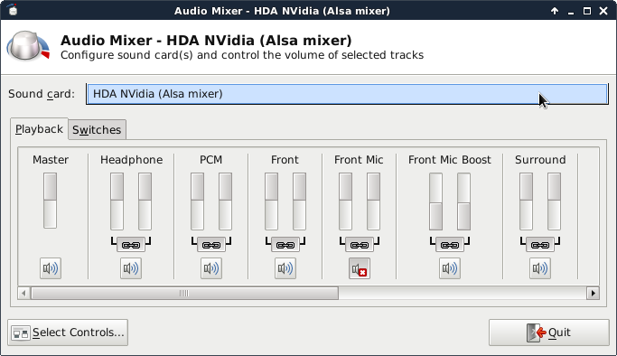Click the left PCM volume slider

click(x=198, y=201)
